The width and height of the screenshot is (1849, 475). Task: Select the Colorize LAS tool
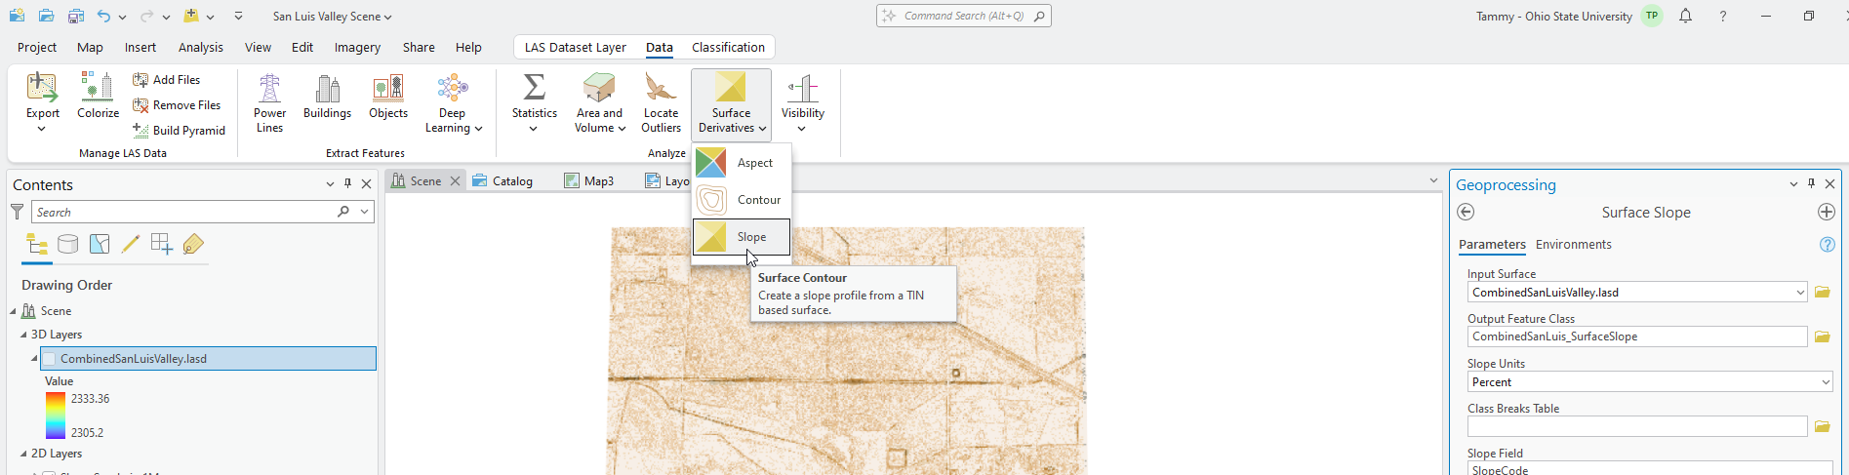[98, 97]
